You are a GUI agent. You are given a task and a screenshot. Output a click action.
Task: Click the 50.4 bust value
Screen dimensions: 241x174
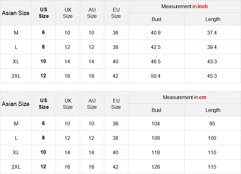coord(156,76)
